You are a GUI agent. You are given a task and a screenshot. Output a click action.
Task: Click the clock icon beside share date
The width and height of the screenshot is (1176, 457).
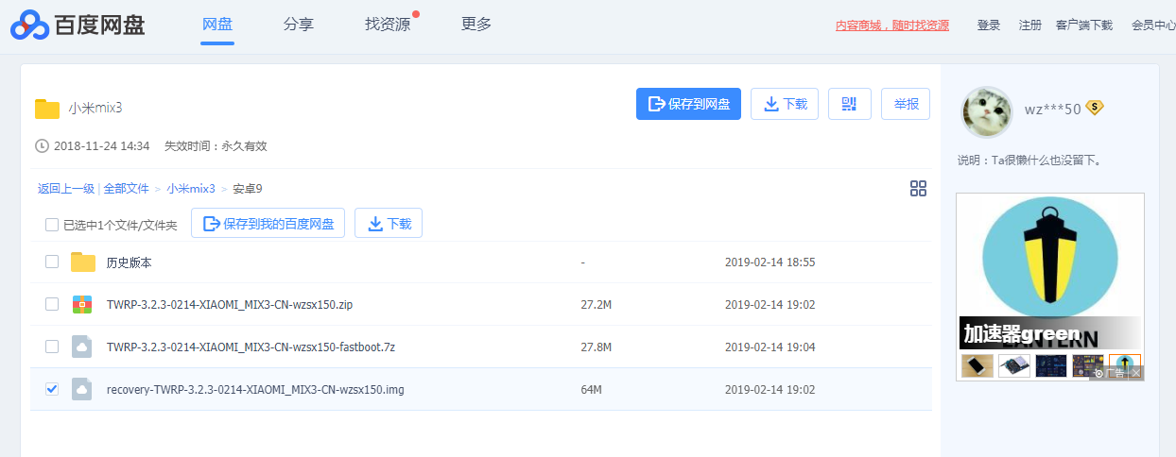(42, 146)
